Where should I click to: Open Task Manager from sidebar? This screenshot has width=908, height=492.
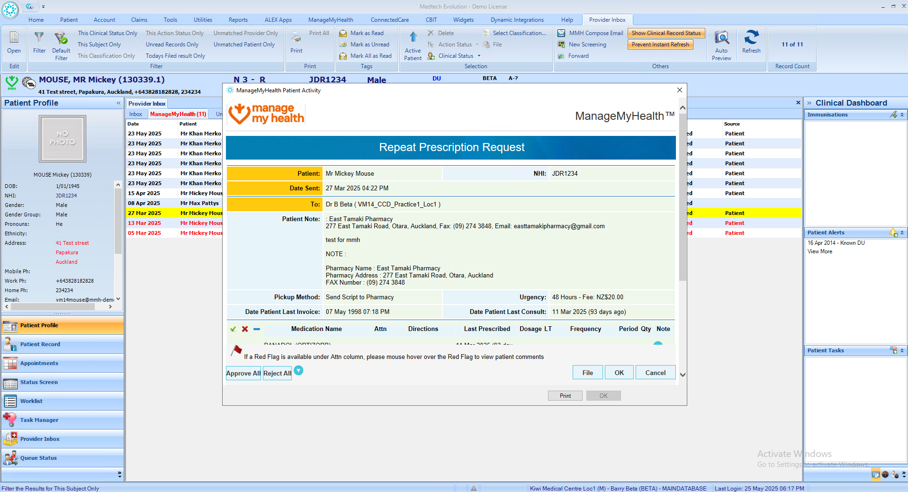pyautogui.click(x=39, y=420)
